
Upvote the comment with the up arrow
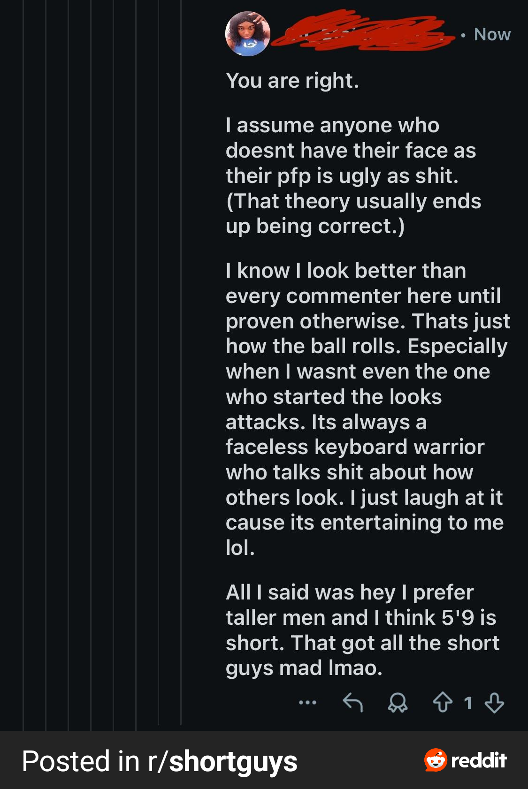(x=442, y=703)
